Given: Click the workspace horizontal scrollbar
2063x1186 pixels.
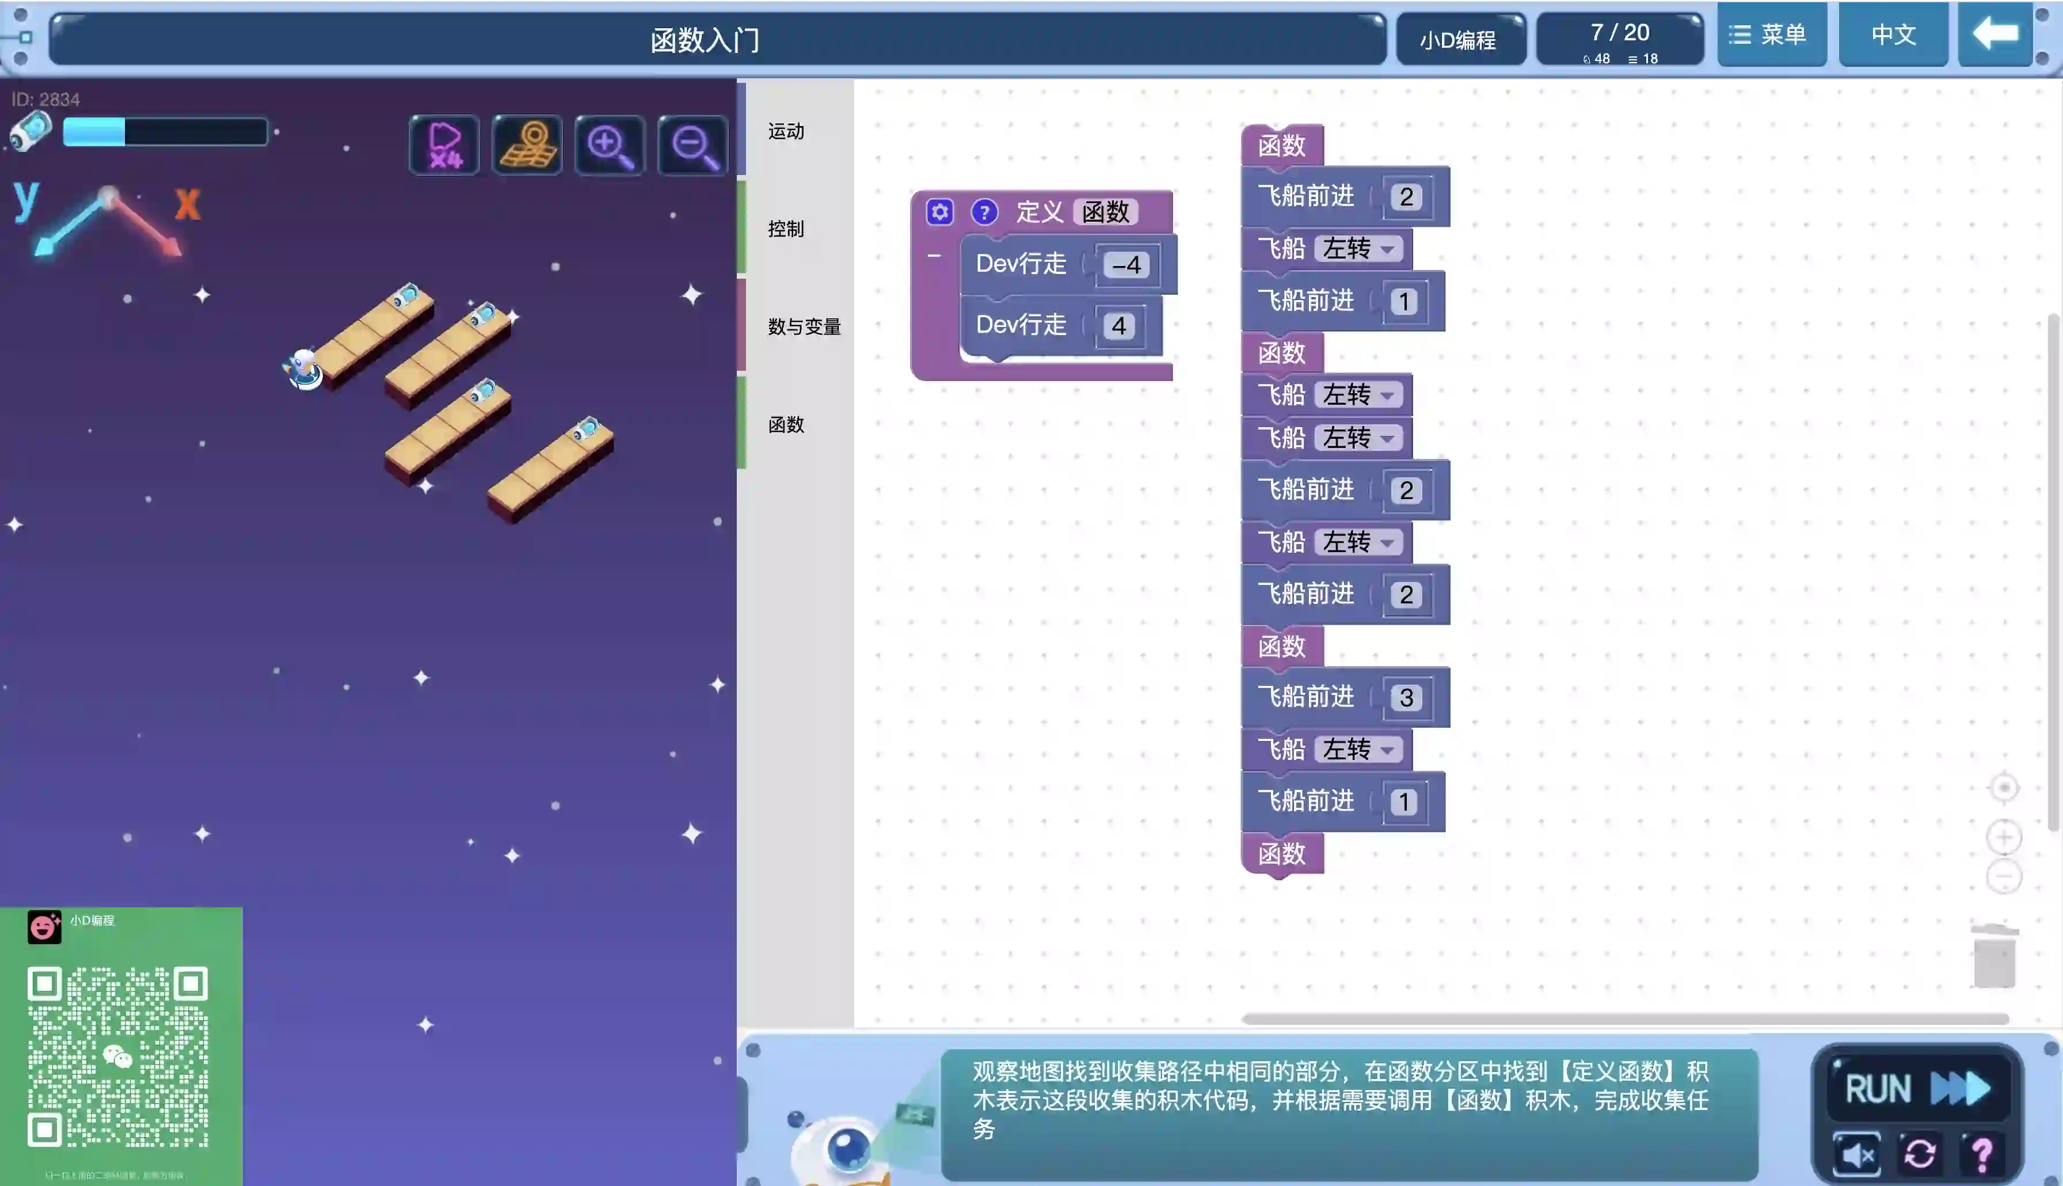Looking at the screenshot, I should [x=1624, y=1018].
